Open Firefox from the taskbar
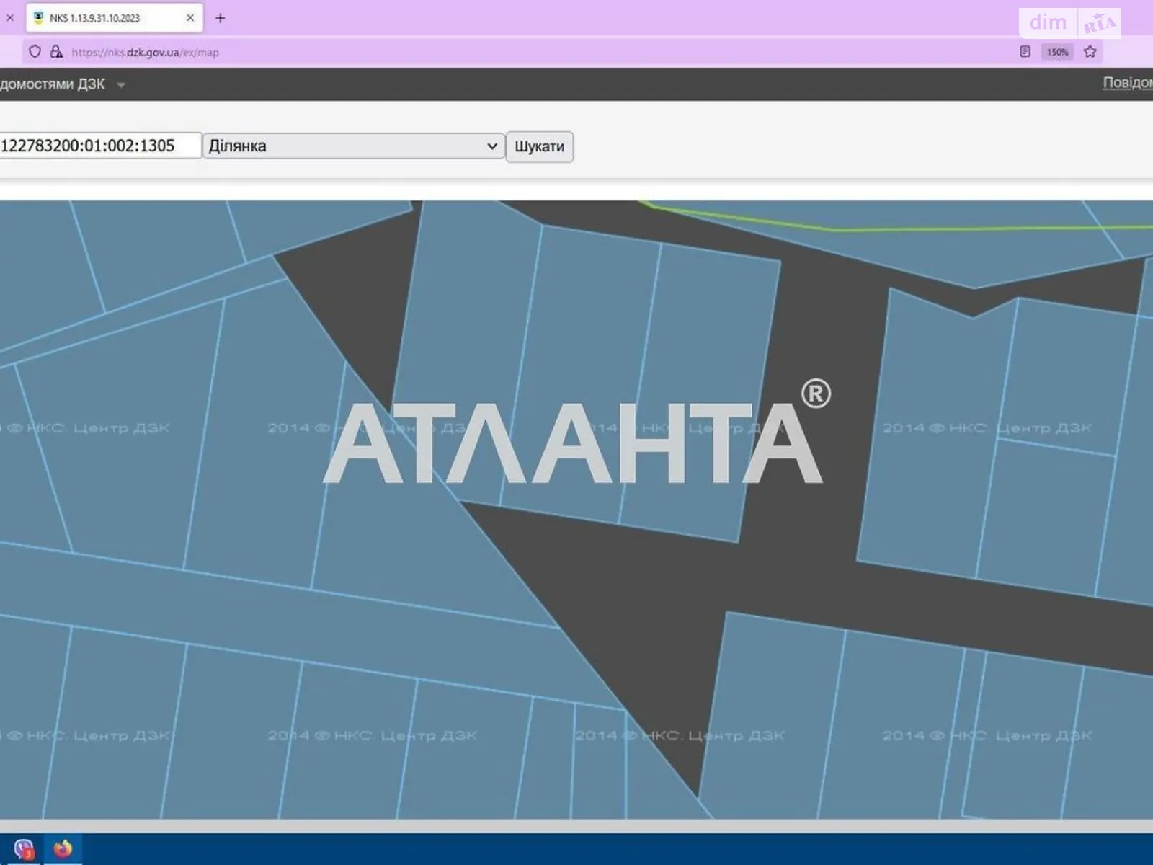Viewport: 1153px width, 865px height. (63, 849)
